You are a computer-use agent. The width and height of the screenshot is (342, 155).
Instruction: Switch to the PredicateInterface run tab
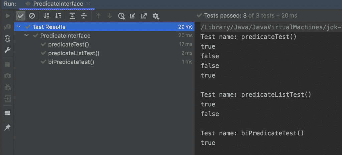pos(58,4)
